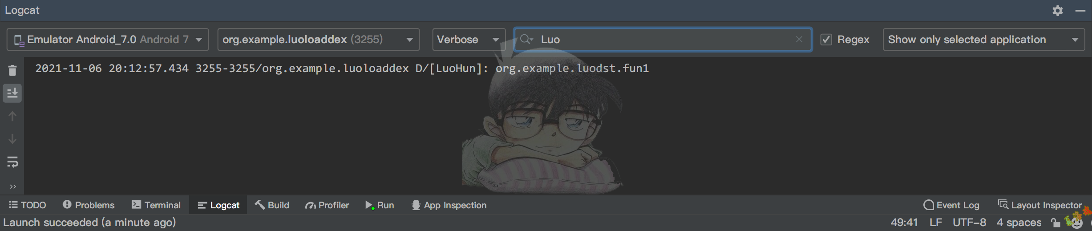Image resolution: width=1092 pixels, height=231 pixels.
Task: Hide the Logcat panel with minus icon
Action: point(1080,10)
